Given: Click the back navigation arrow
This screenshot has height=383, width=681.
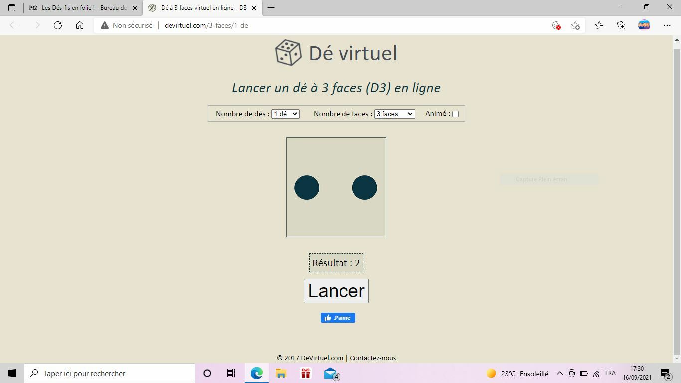Looking at the screenshot, I should (x=14, y=25).
